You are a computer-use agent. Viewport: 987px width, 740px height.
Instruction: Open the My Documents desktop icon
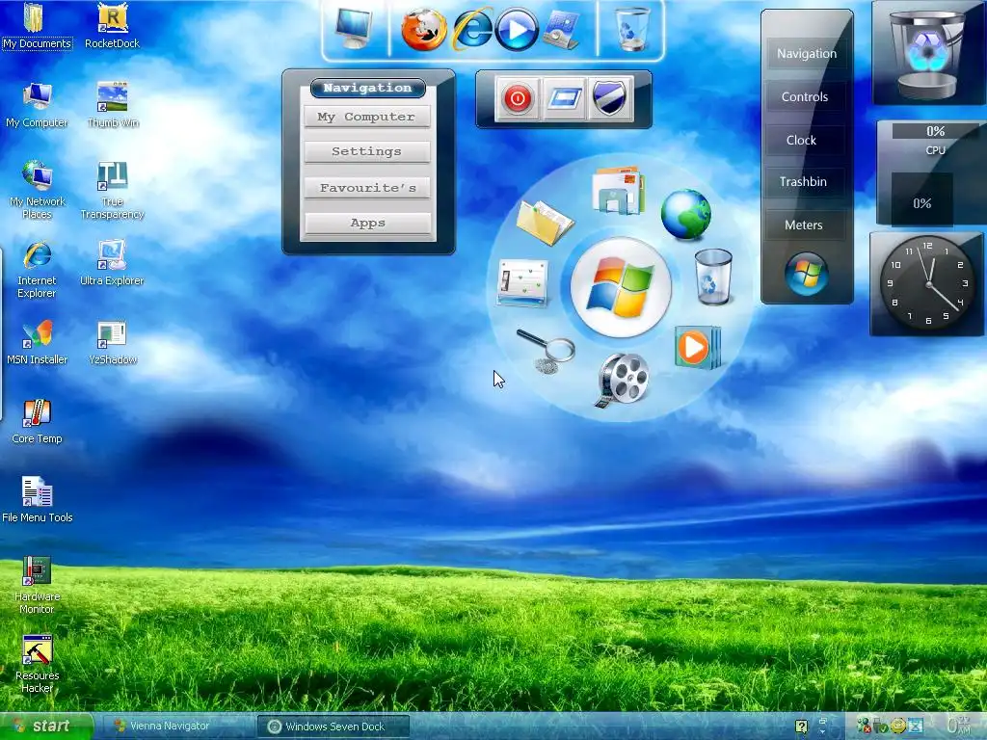click(x=37, y=25)
